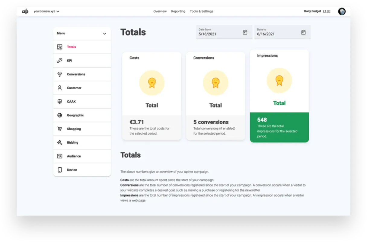Open the user avatar menu
This screenshot has height=242, width=367.
pyautogui.click(x=342, y=11)
